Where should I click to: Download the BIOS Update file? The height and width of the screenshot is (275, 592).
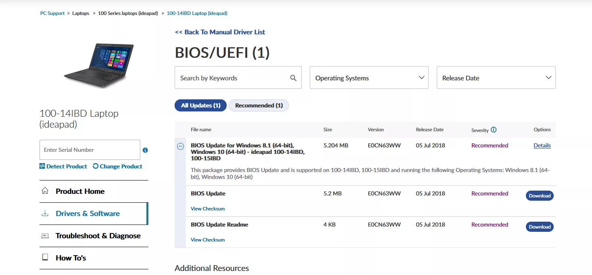540,196
